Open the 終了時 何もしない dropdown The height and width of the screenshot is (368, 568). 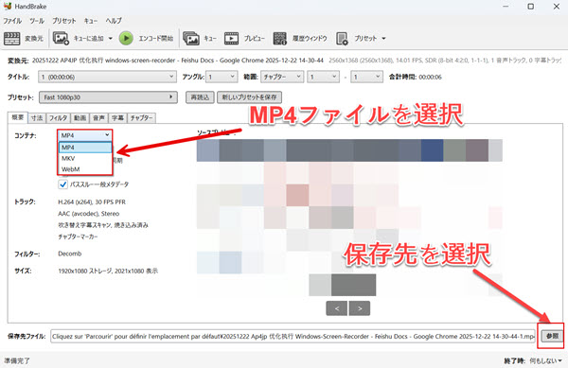pos(546,360)
